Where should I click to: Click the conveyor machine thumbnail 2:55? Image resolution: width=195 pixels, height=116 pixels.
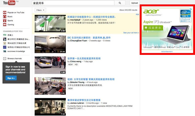[50, 24]
